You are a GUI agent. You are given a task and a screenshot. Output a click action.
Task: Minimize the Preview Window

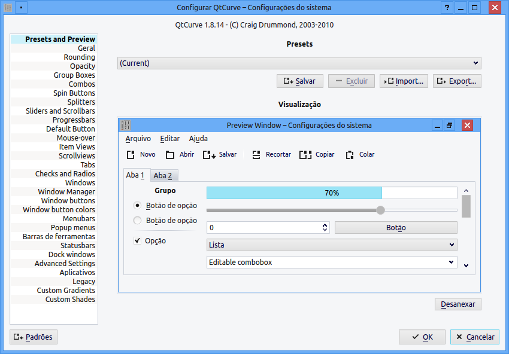437,126
